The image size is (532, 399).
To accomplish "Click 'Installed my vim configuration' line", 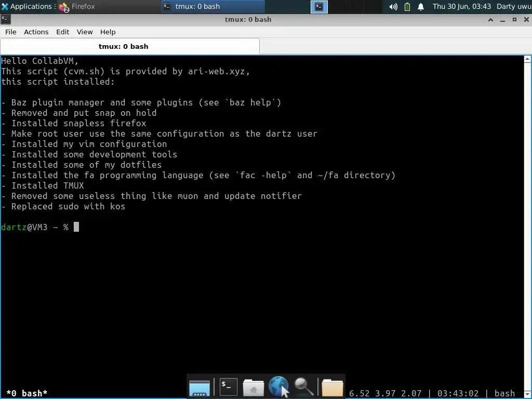I will tap(84, 144).
